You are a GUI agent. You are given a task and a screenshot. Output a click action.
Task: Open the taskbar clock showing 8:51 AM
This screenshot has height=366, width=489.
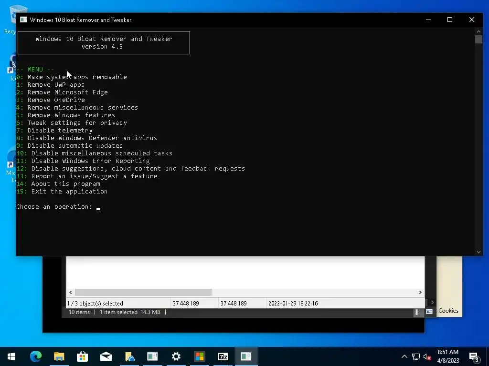[x=448, y=356]
